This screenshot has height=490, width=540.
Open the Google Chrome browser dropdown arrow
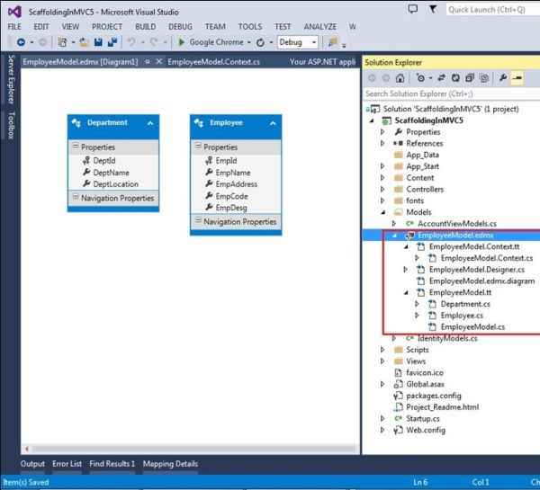click(x=249, y=42)
